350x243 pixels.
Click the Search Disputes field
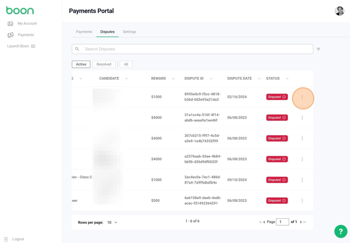tap(192, 49)
